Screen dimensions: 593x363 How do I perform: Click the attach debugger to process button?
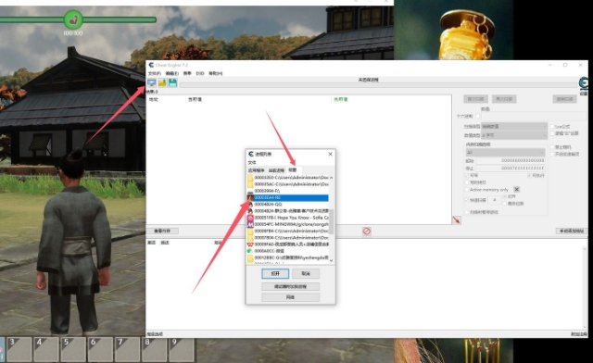[290, 287]
